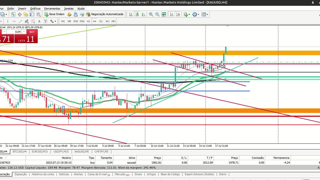
Task: Select the text label tool
Action: 45,21
